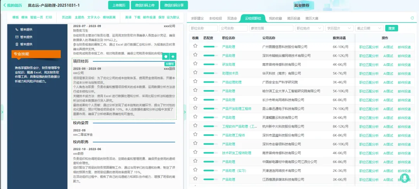Switch to the 求职建议 tab
This screenshot has width=419, height=189.
197,19
